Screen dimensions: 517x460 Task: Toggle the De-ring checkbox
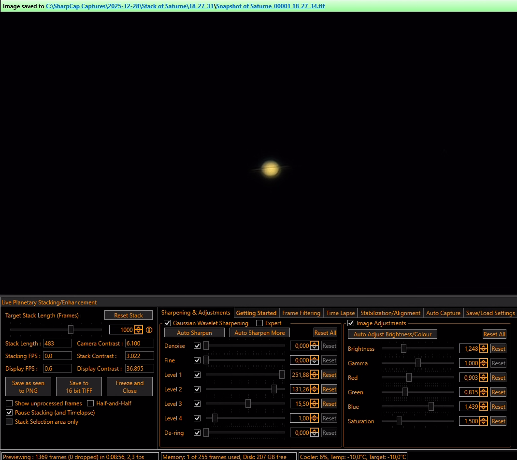(x=197, y=433)
